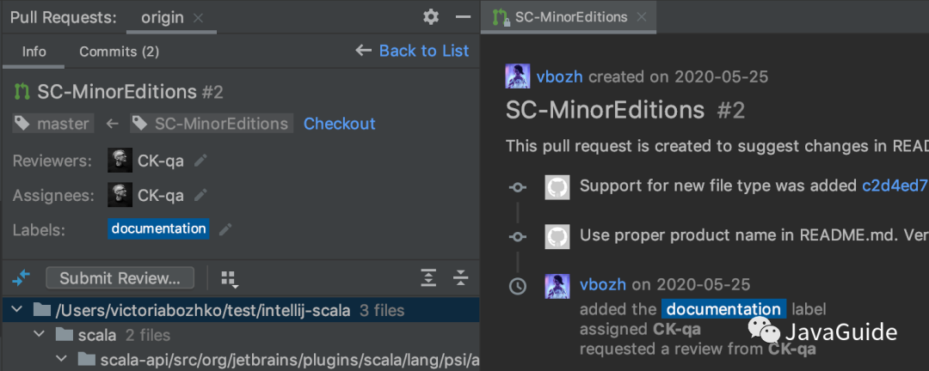Edit Labels with the pencil icon
929x371 pixels.
pos(225,229)
